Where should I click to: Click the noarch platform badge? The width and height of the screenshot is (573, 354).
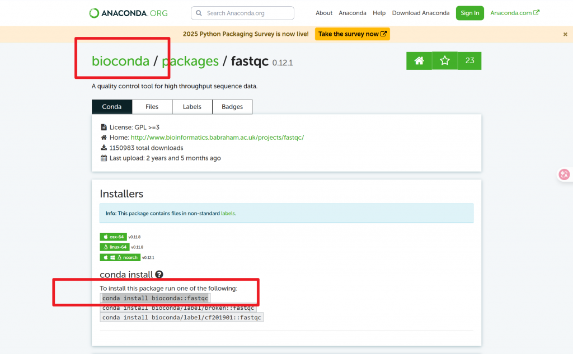point(120,258)
